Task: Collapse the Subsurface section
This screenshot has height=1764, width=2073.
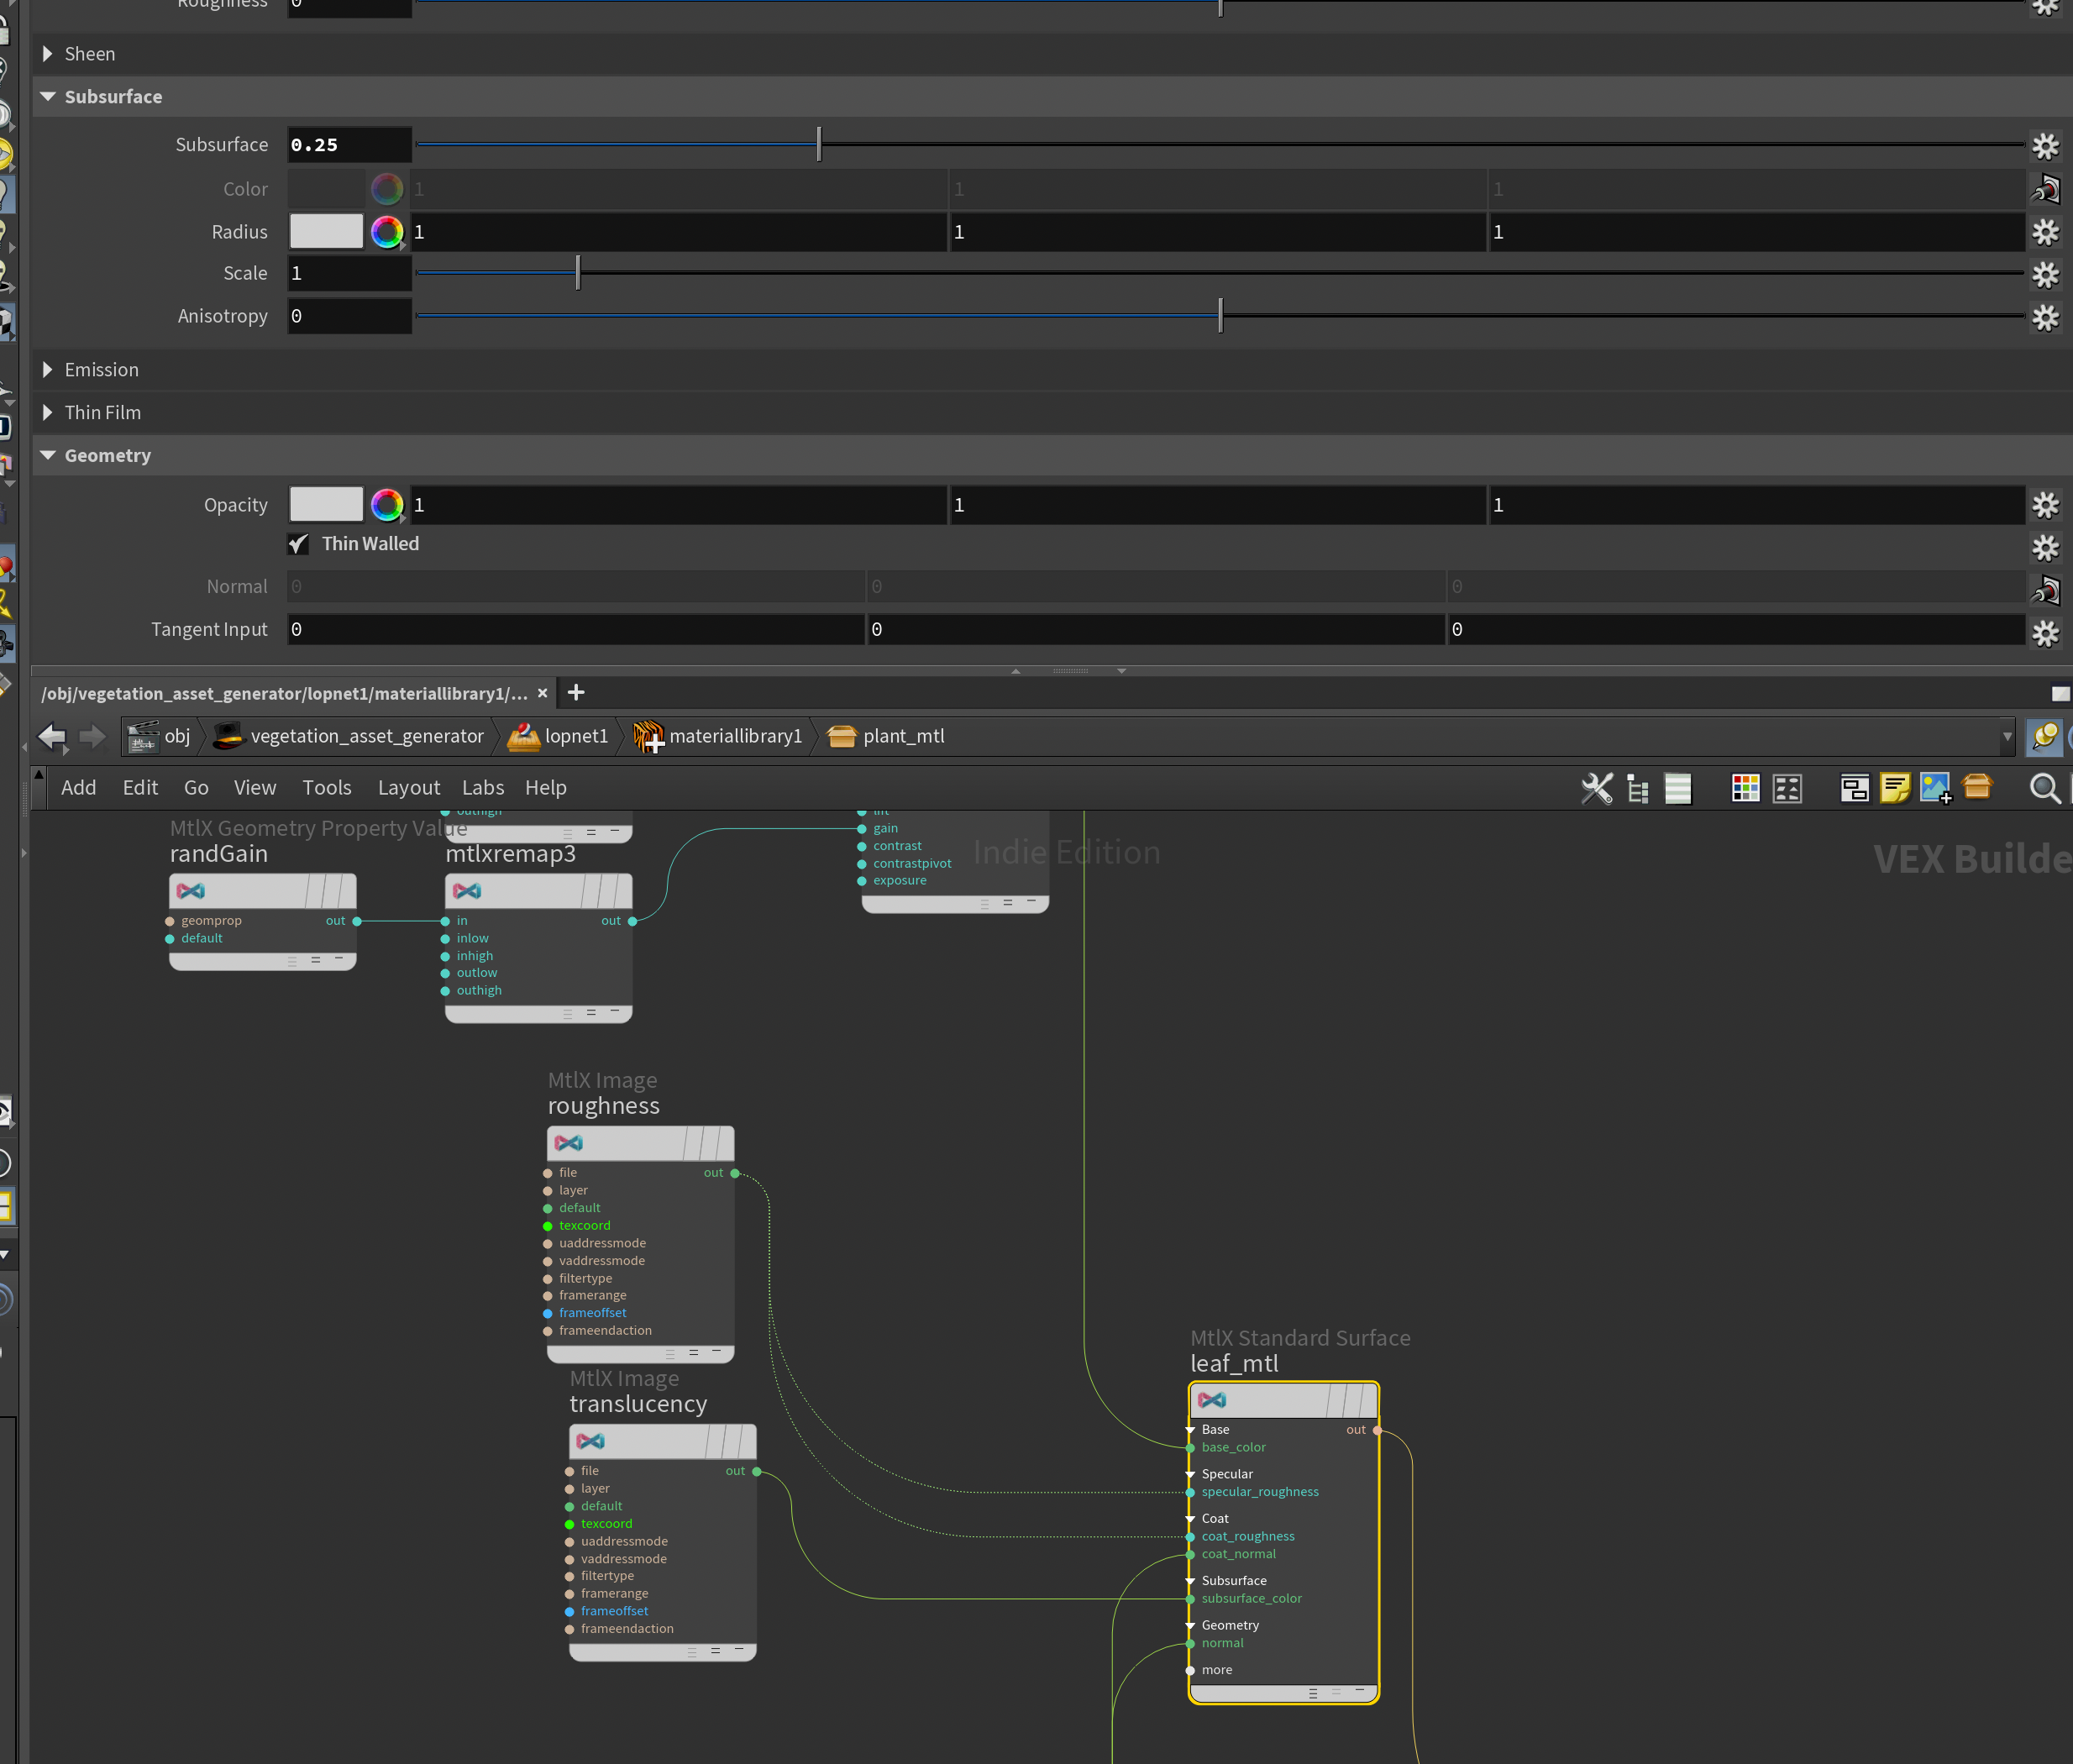Action: pos(47,97)
